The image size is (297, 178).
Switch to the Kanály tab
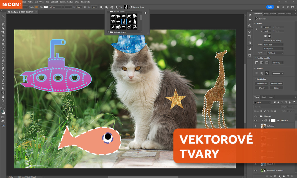click(264, 97)
